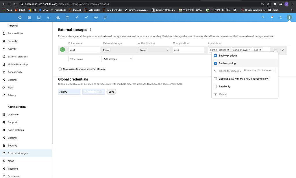The height and width of the screenshot is (178, 296).
Task: Open the Add storage dropdown
Action: point(117,59)
